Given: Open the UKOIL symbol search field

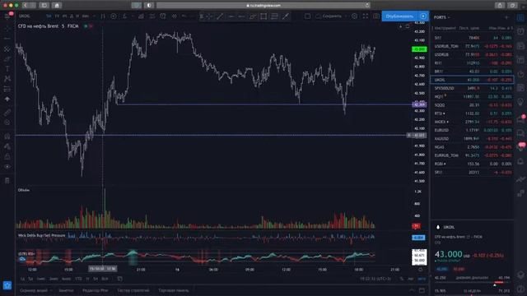Looking at the screenshot, I should [25, 16].
